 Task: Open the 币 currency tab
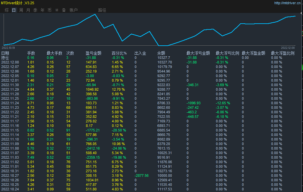pos(50,10)
